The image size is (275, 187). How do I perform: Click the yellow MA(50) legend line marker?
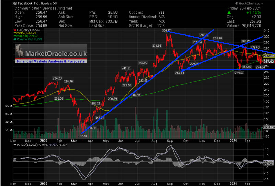(15, 33)
